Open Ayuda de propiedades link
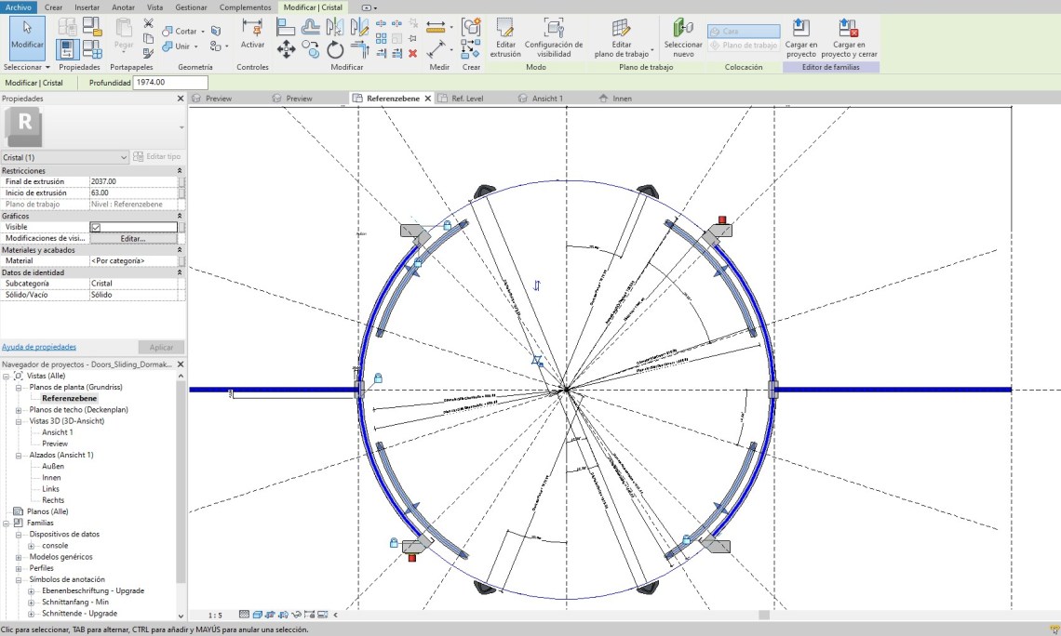The height and width of the screenshot is (636, 1061). [39, 347]
